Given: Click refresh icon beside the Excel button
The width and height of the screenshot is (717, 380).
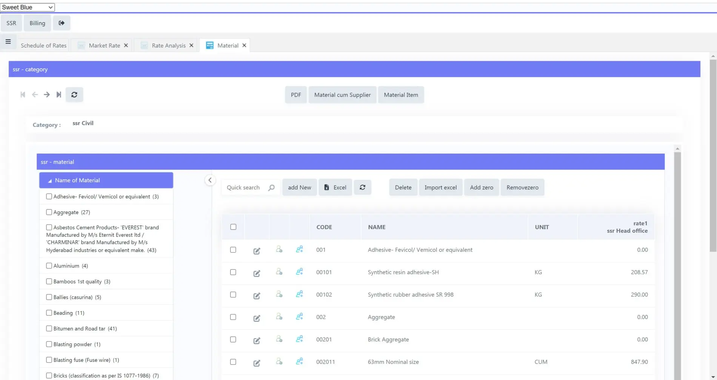Looking at the screenshot, I should pos(362,187).
